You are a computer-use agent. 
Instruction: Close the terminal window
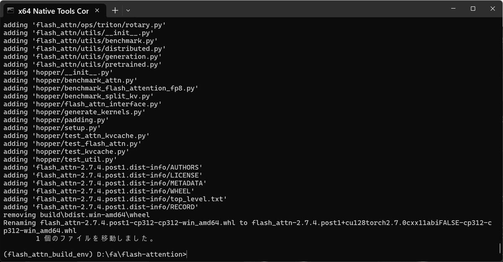(x=493, y=9)
